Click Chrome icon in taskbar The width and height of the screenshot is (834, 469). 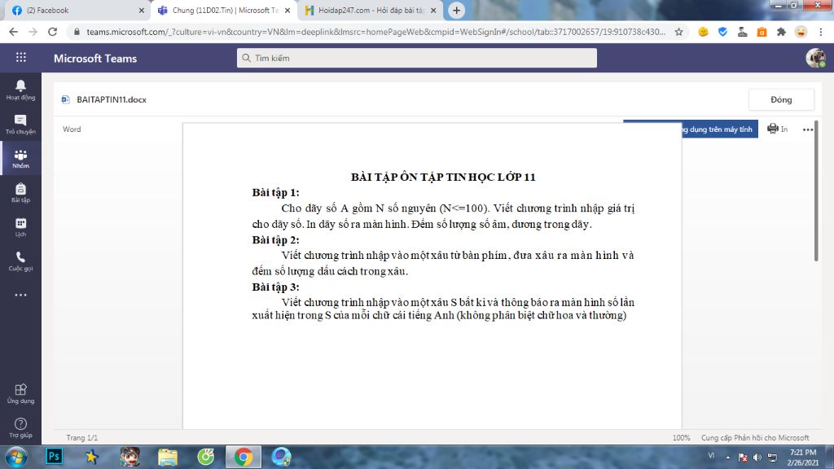pyautogui.click(x=243, y=456)
